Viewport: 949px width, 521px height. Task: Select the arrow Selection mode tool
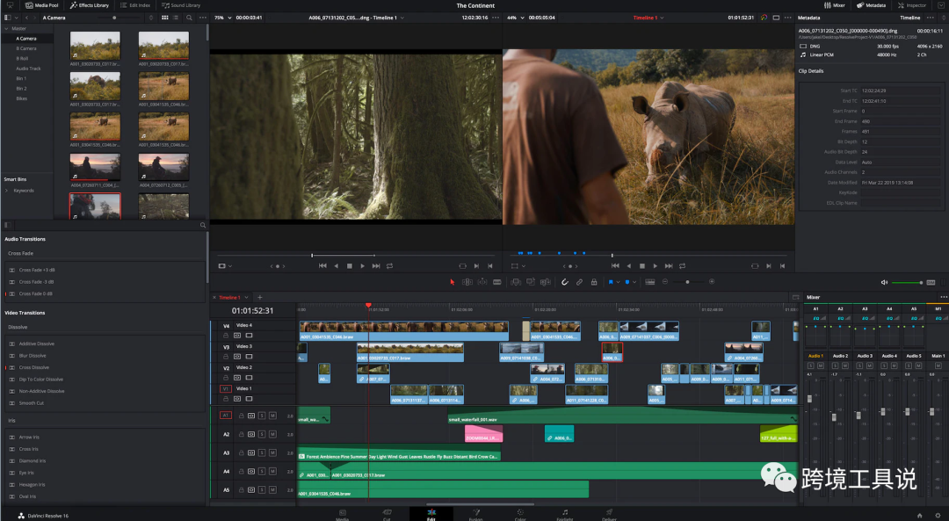pos(453,282)
